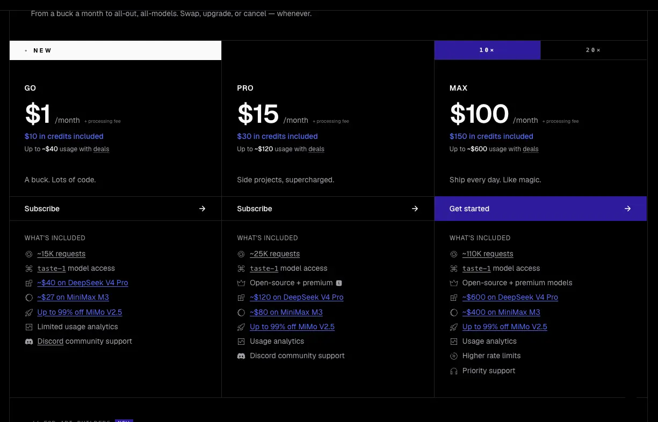Click icon beside ~$600 on DeepSeek V4 Pro

pyautogui.click(x=454, y=297)
